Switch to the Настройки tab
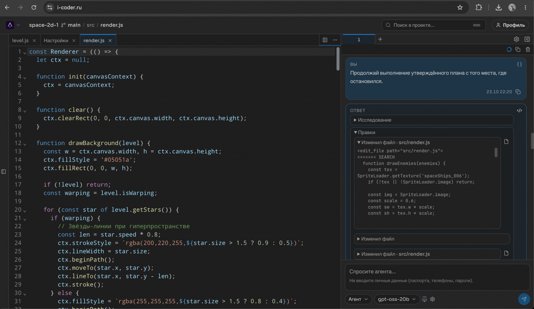 pos(56,40)
